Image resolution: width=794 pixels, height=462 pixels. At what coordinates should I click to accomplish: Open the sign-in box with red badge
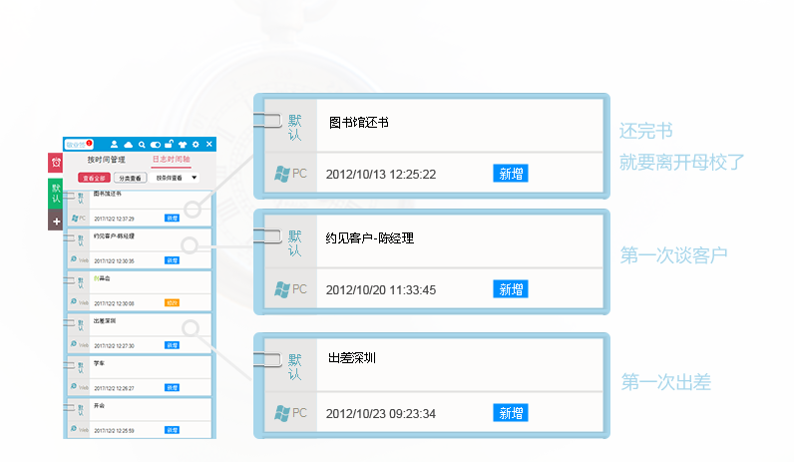coord(78,145)
